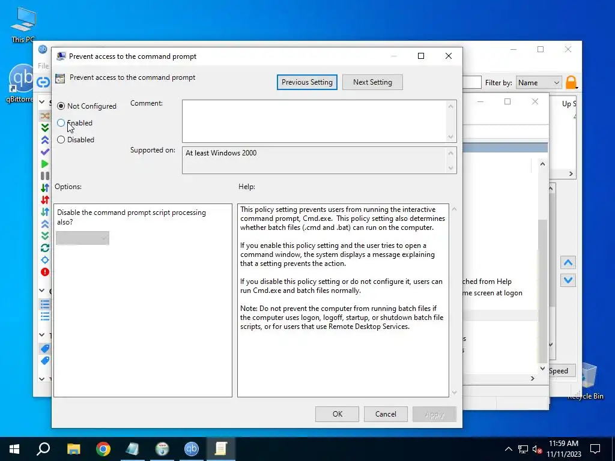Confirm the policy with OK
Screen dimensions: 615x461
pos(338,414)
